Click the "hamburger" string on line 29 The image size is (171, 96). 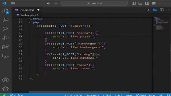click(x=87, y=44)
